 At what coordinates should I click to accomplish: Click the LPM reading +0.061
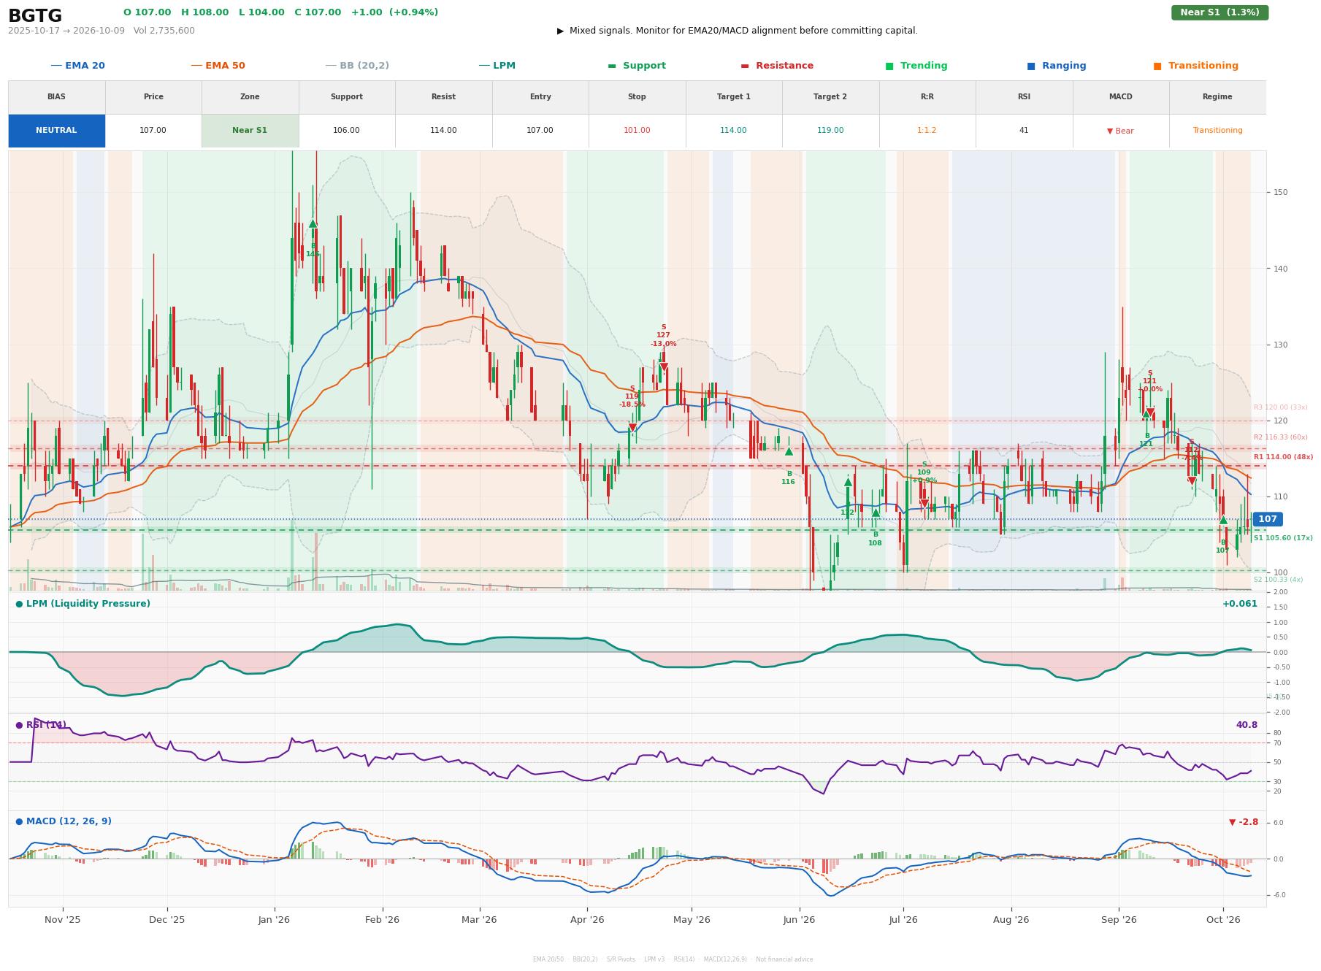point(1240,604)
